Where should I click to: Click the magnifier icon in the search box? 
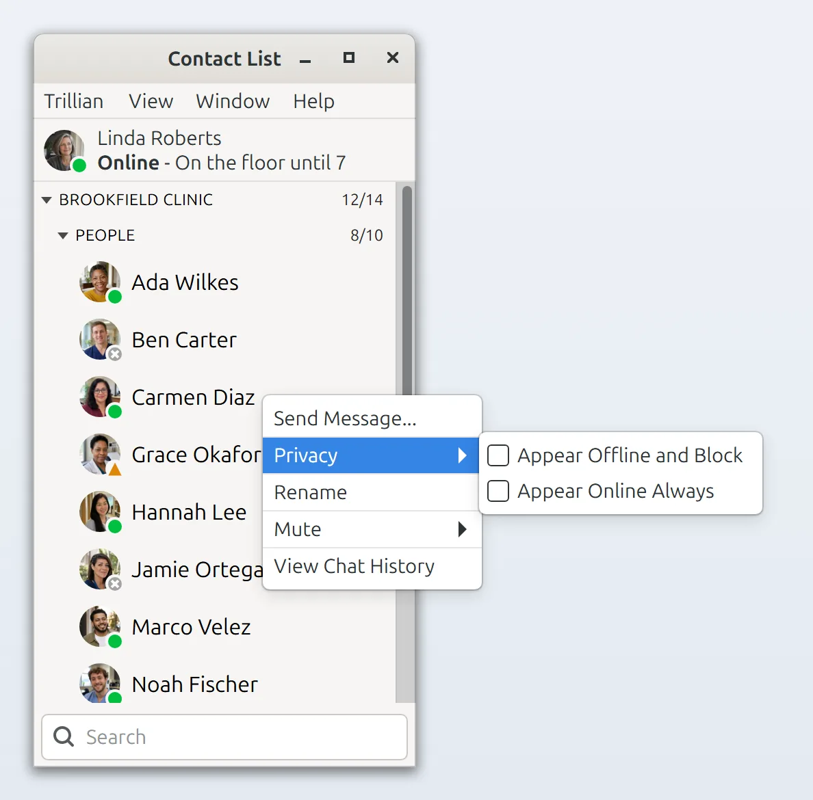coord(64,736)
